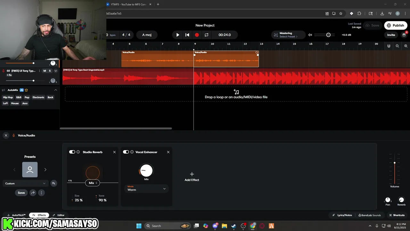This screenshot has height=231, width=410.
Task: Open the Mastering Select Preset menu
Action: tap(289, 35)
